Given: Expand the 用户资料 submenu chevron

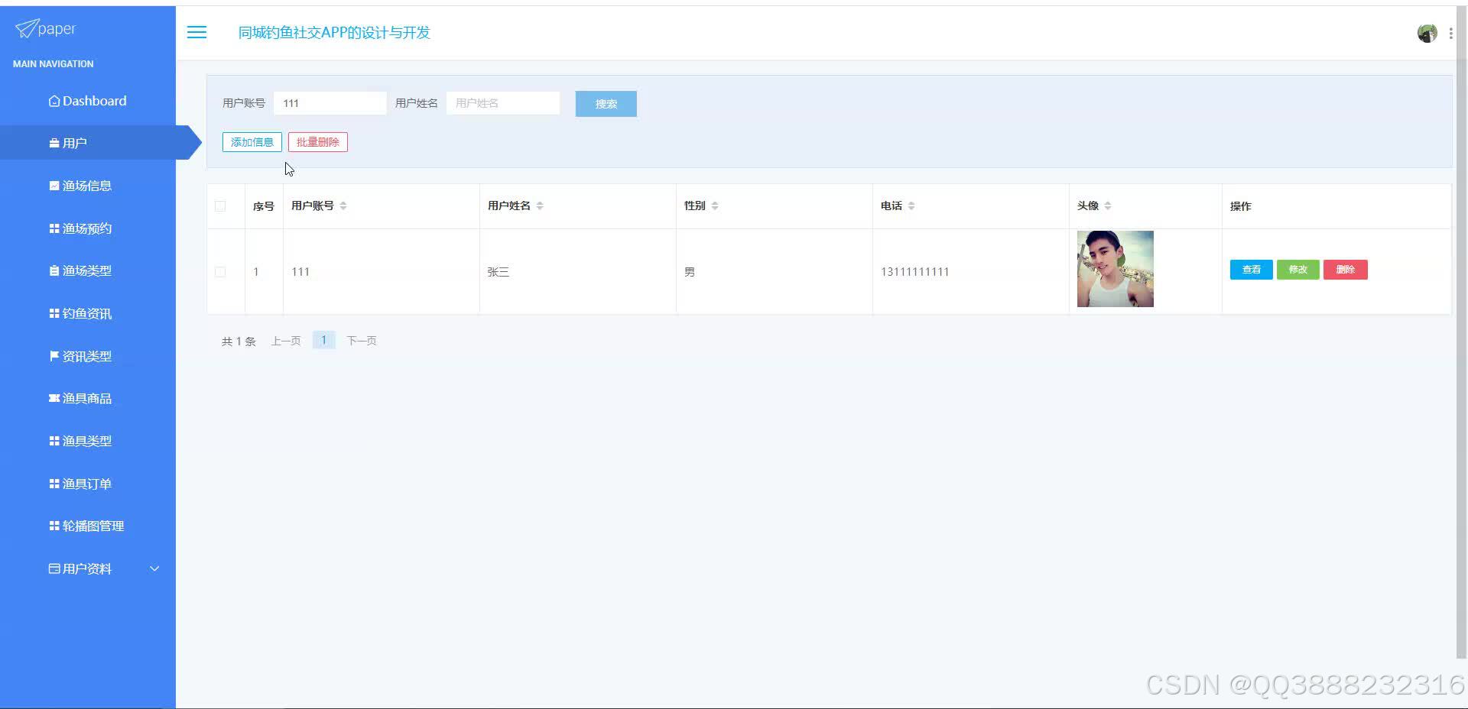Looking at the screenshot, I should pyautogui.click(x=154, y=568).
